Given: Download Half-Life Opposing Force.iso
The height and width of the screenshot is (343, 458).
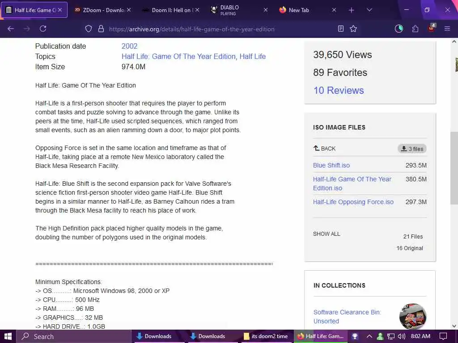Looking at the screenshot, I should point(353,202).
